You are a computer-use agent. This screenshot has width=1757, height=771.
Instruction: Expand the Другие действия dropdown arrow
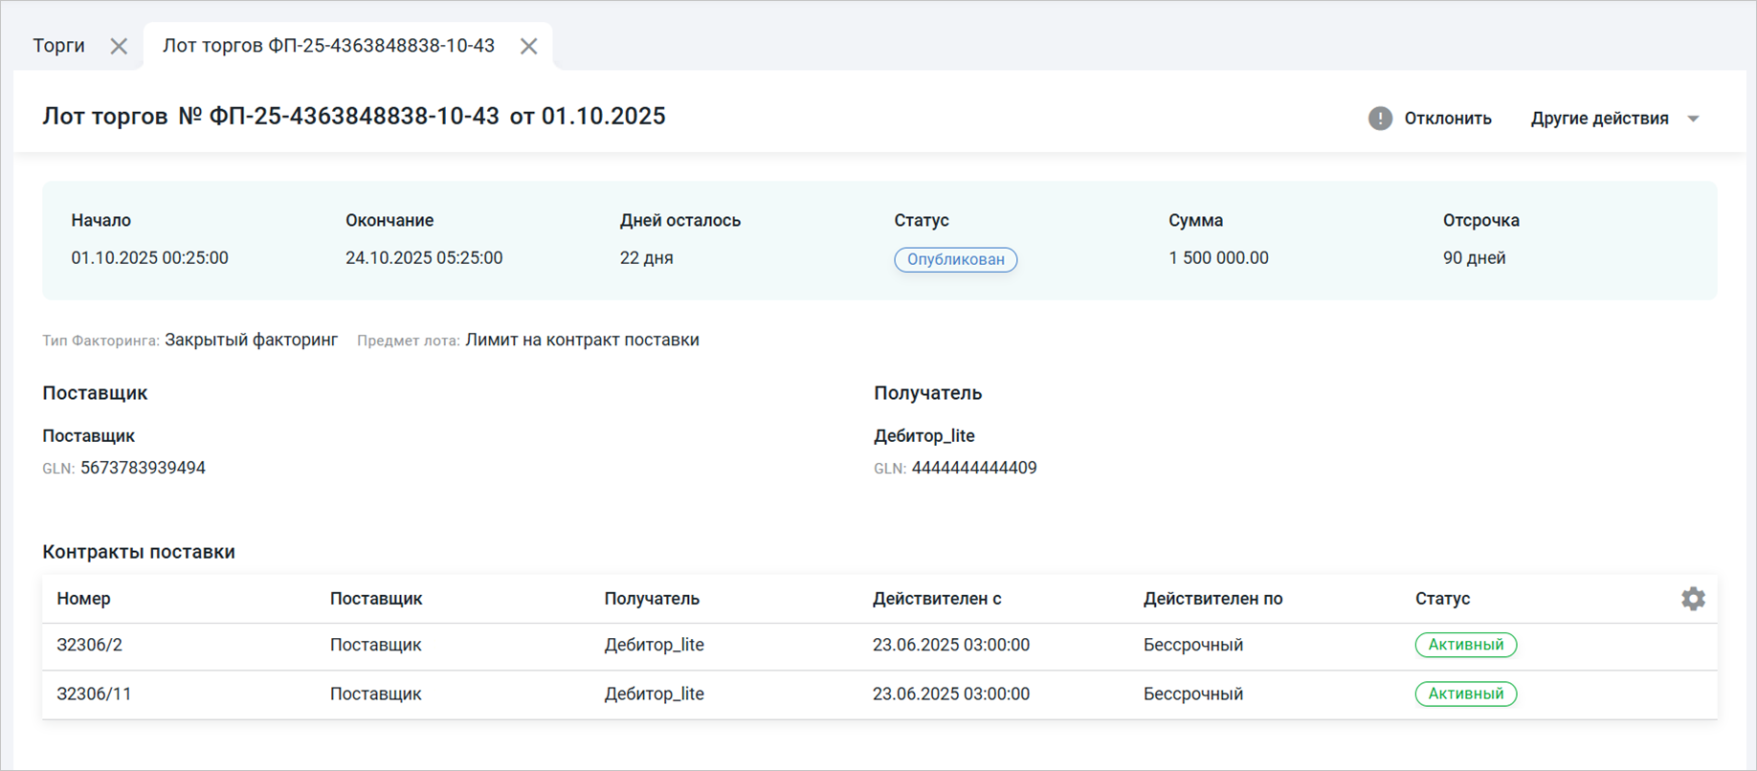click(1693, 119)
